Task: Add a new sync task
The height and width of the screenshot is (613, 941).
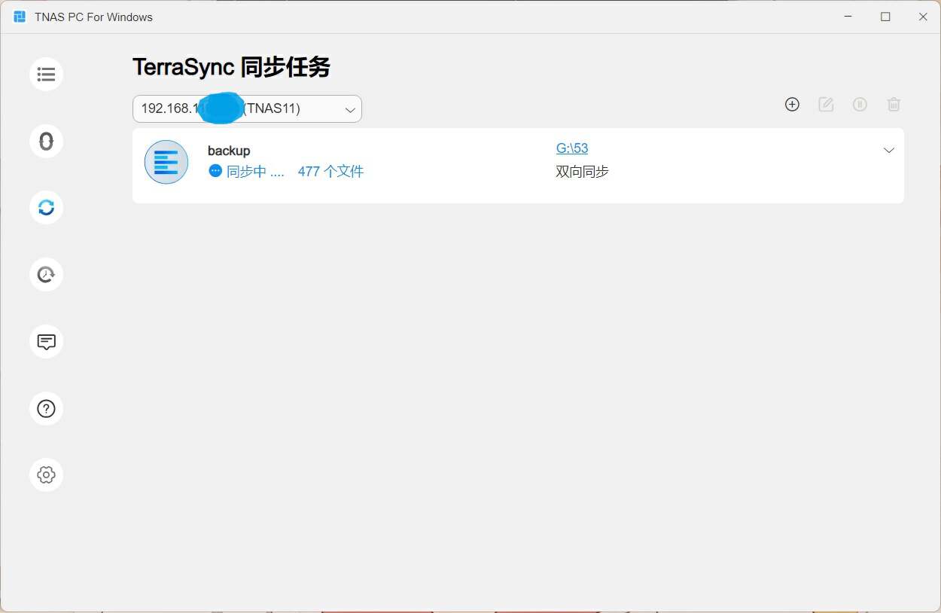Action: click(x=792, y=105)
